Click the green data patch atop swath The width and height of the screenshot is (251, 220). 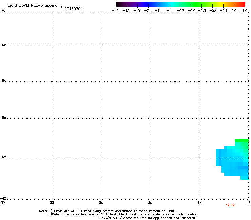pos(242,141)
